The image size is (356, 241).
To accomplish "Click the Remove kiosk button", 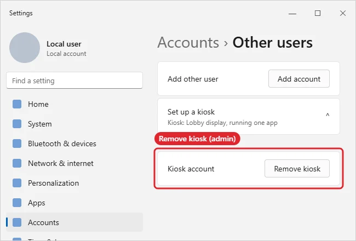I will [x=297, y=169].
